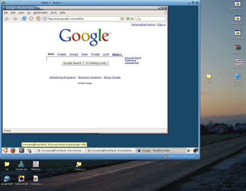Open the Melodyne desktop shortcut

36,166
